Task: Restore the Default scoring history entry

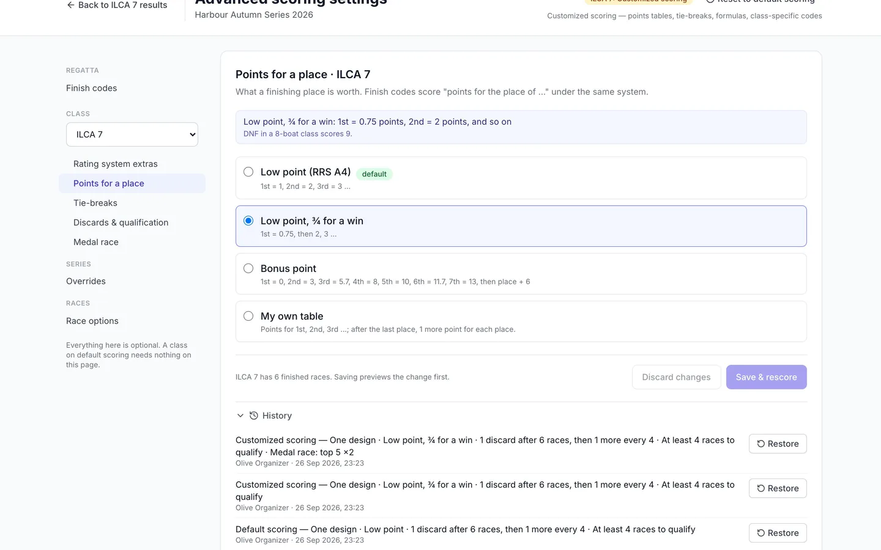Action: click(x=778, y=533)
